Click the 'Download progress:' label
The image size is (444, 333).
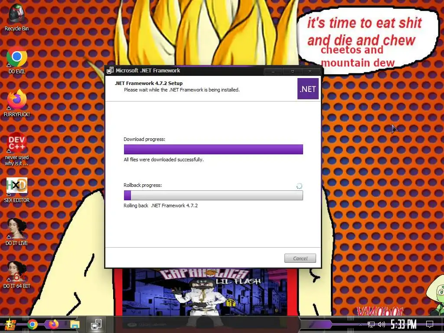tap(144, 139)
